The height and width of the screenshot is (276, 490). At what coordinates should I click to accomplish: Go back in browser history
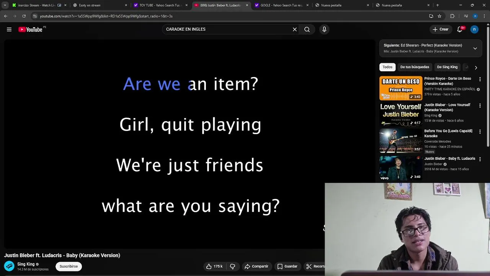(x=6, y=16)
